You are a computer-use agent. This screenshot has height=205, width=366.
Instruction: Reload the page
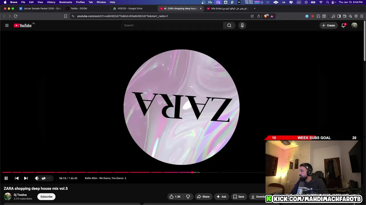click(16, 16)
